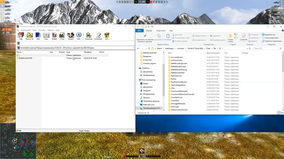Click the Info icon in WinRAR toolbar

point(79,36)
